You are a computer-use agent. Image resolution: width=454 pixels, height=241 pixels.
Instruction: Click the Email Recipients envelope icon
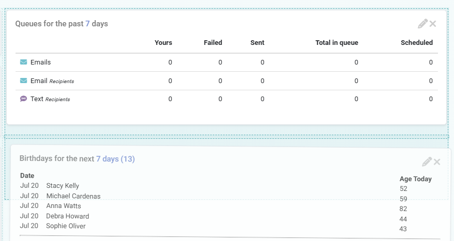(x=23, y=81)
